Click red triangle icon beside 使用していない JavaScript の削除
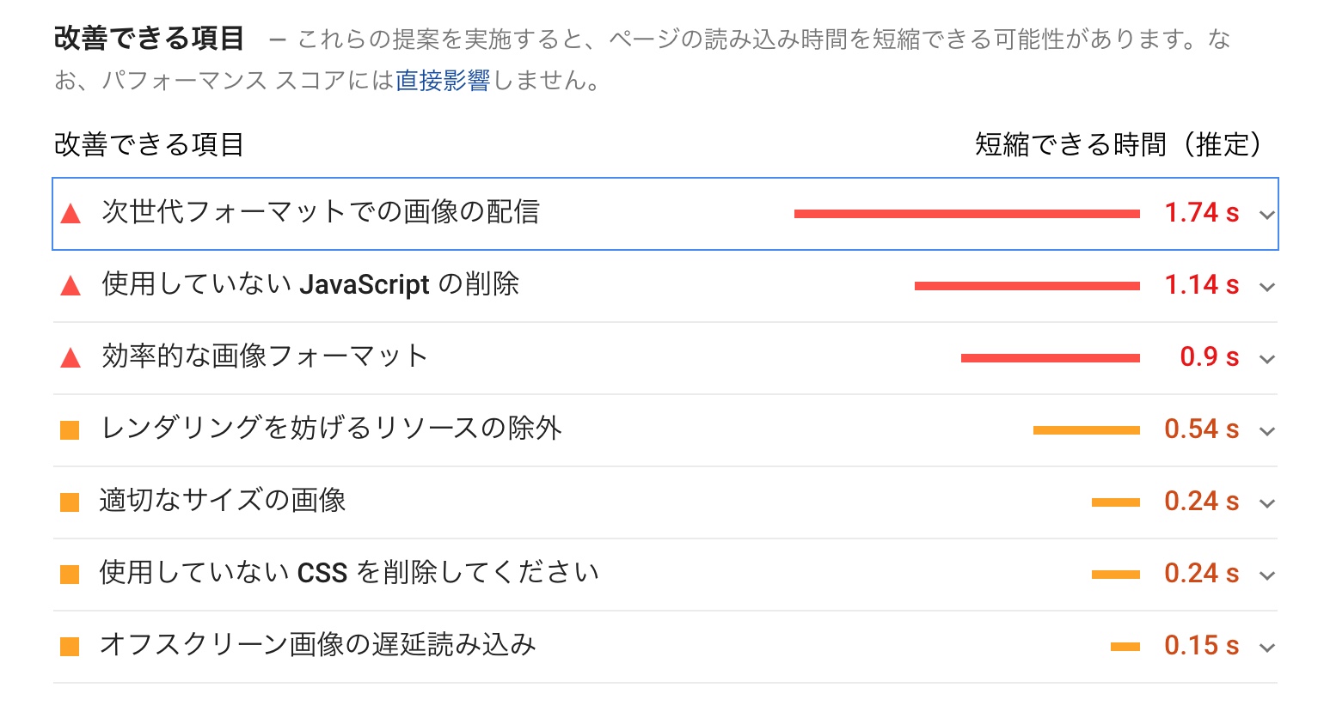The height and width of the screenshot is (718, 1324). (x=70, y=286)
